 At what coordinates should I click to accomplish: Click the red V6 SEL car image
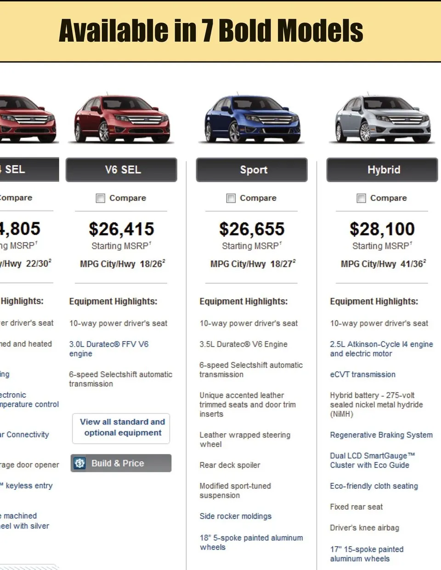121,119
